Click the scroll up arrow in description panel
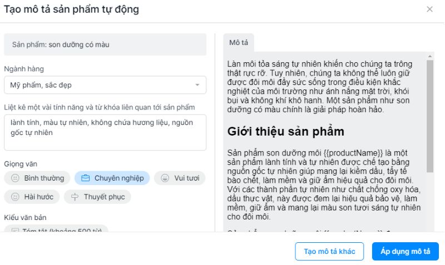 (x=429, y=56)
